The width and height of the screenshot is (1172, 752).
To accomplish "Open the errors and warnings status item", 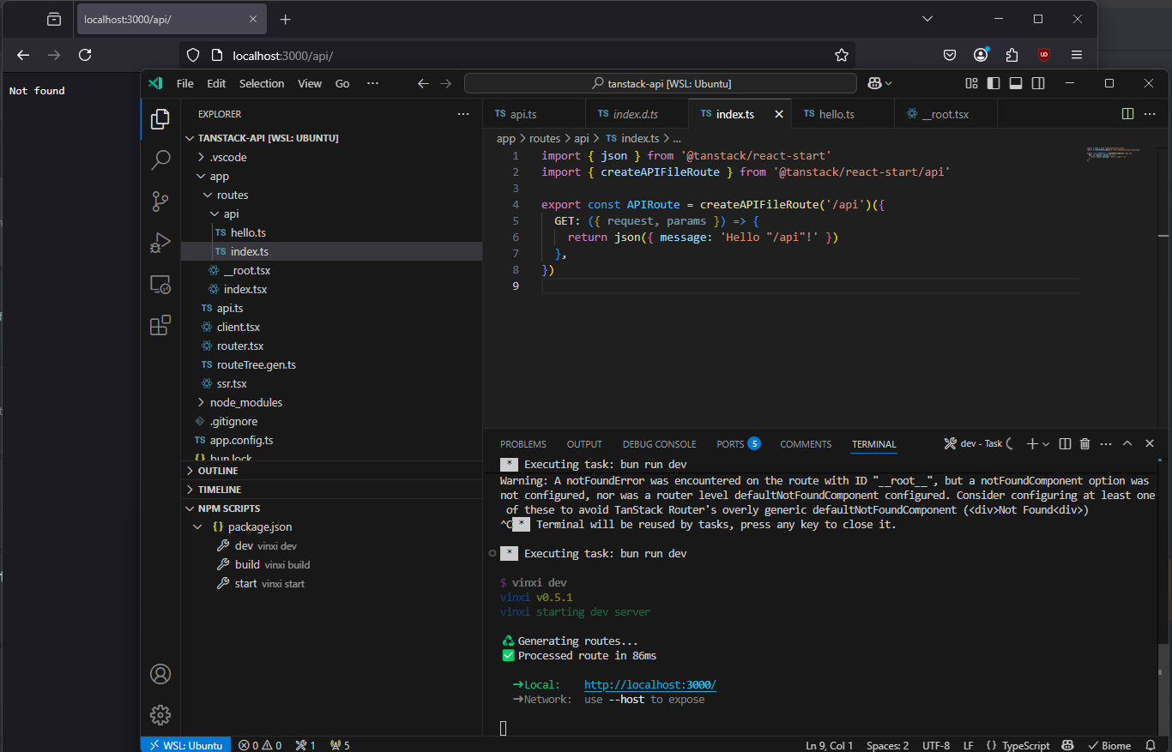I will [260, 745].
